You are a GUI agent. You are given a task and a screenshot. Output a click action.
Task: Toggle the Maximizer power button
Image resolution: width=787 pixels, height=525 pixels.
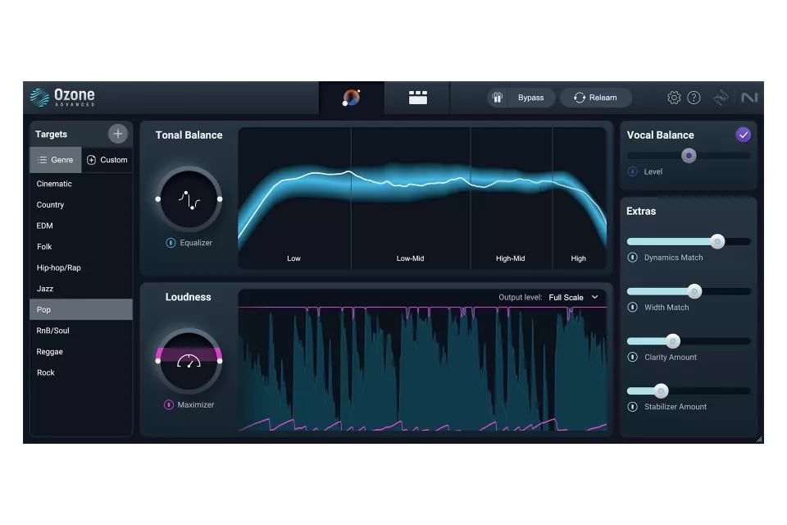169,404
